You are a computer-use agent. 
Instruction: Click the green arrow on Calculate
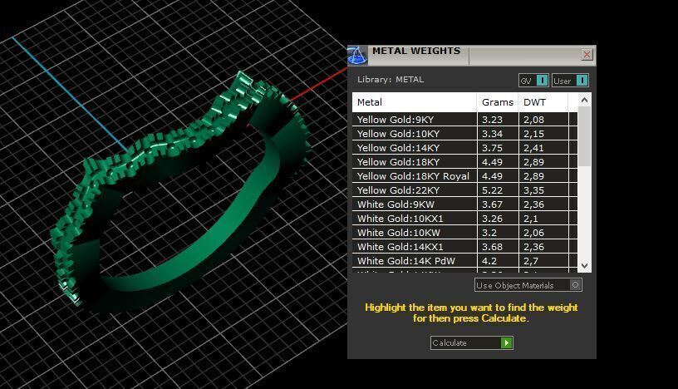506,342
